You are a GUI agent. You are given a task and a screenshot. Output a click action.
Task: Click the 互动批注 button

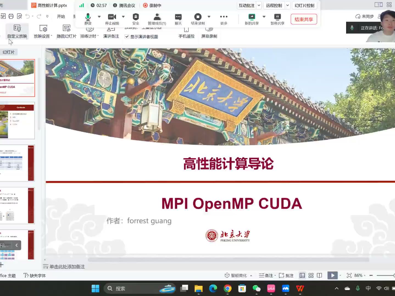pos(246,5)
